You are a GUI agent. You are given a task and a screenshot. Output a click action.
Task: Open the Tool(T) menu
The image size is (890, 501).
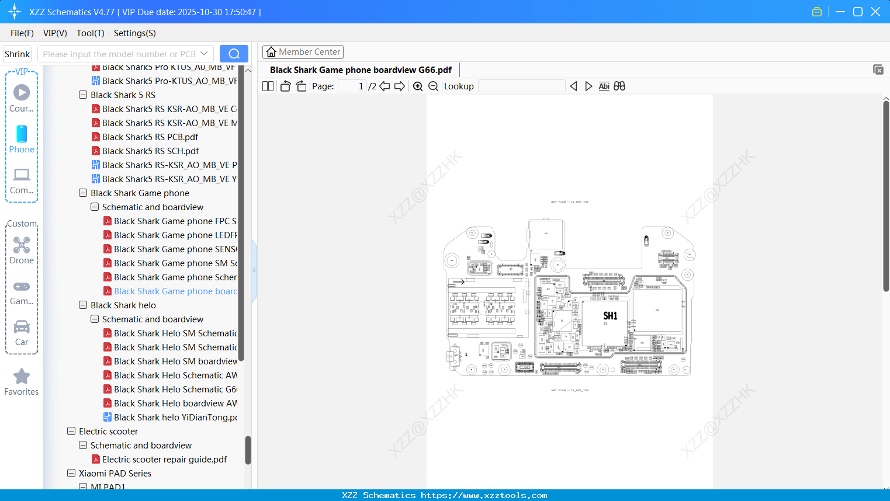(x=91, y=33)
